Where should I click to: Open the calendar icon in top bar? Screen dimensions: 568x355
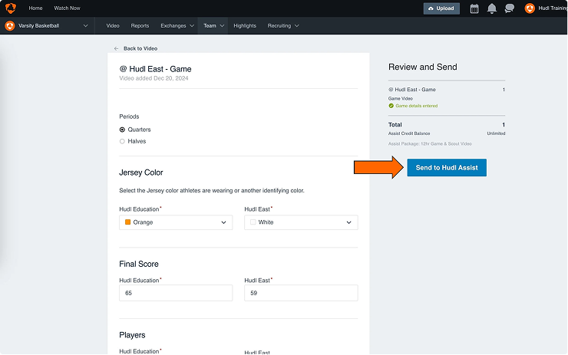coord(474,8)
